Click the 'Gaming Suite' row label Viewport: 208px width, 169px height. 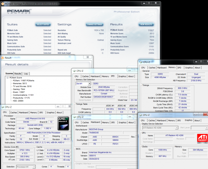click(12, 40)
